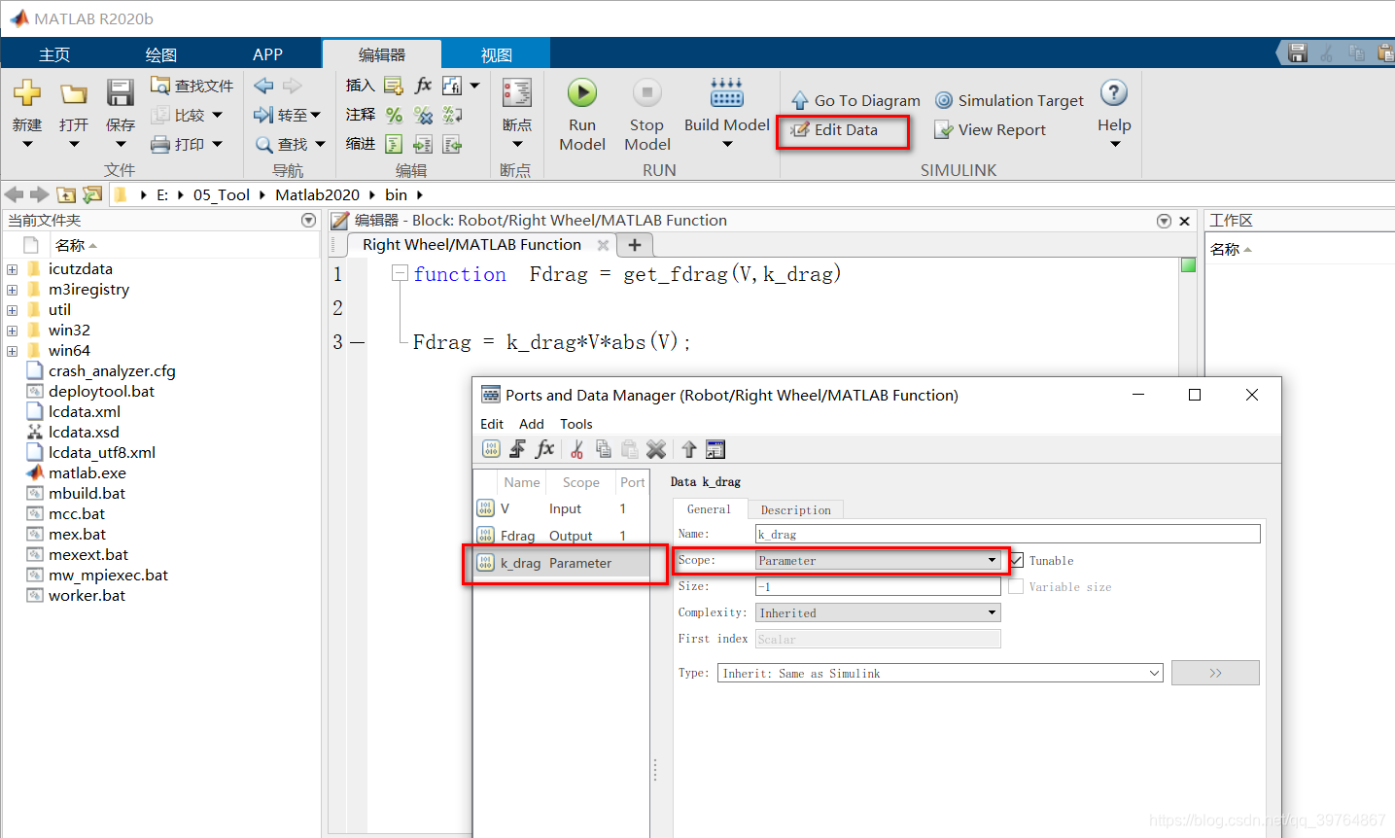Image resolution: width=1395 pixels, height=838 pixels.
Task: Click the decrease indent icon
Action: (452, 144)
